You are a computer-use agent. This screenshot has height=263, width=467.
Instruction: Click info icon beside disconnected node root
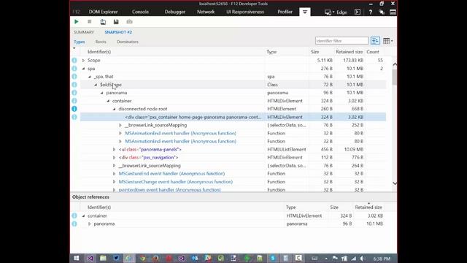(74, 109)
